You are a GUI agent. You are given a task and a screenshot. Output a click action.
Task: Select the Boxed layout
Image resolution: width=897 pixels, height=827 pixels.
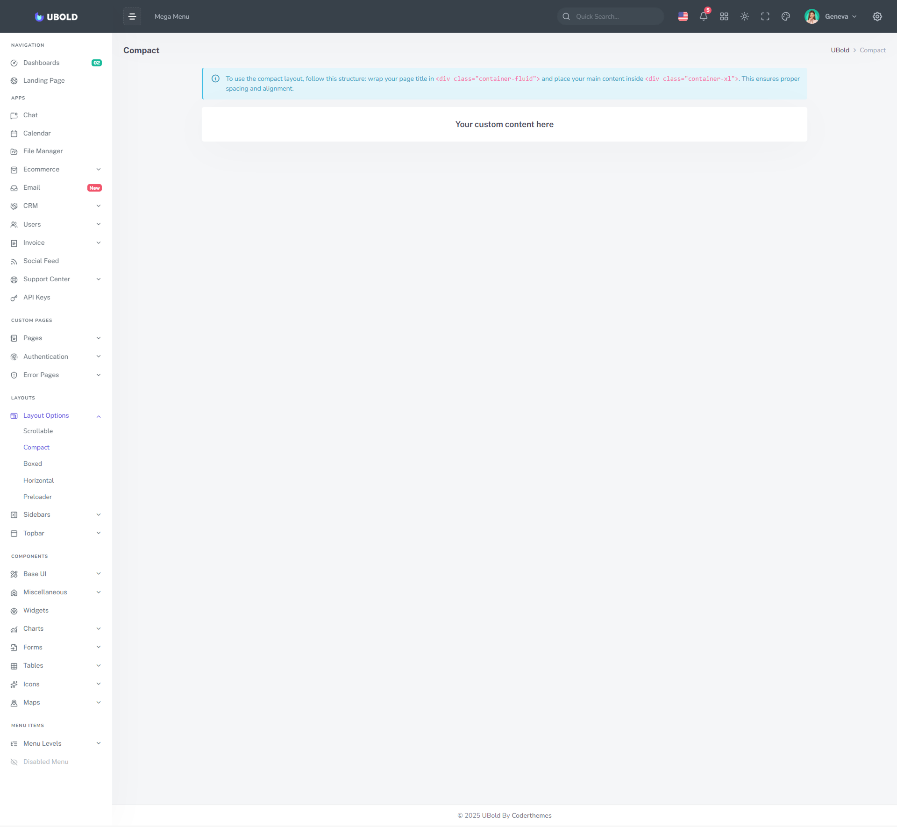(x=33, y=463)
